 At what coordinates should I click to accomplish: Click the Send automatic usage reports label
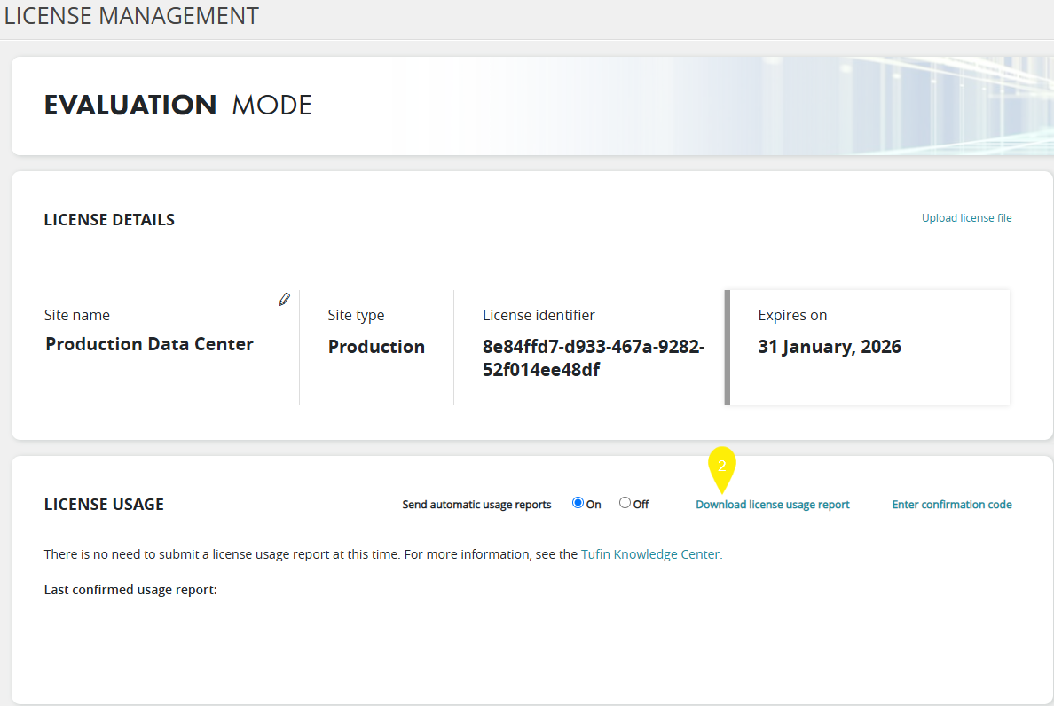(x=476, y=505)
